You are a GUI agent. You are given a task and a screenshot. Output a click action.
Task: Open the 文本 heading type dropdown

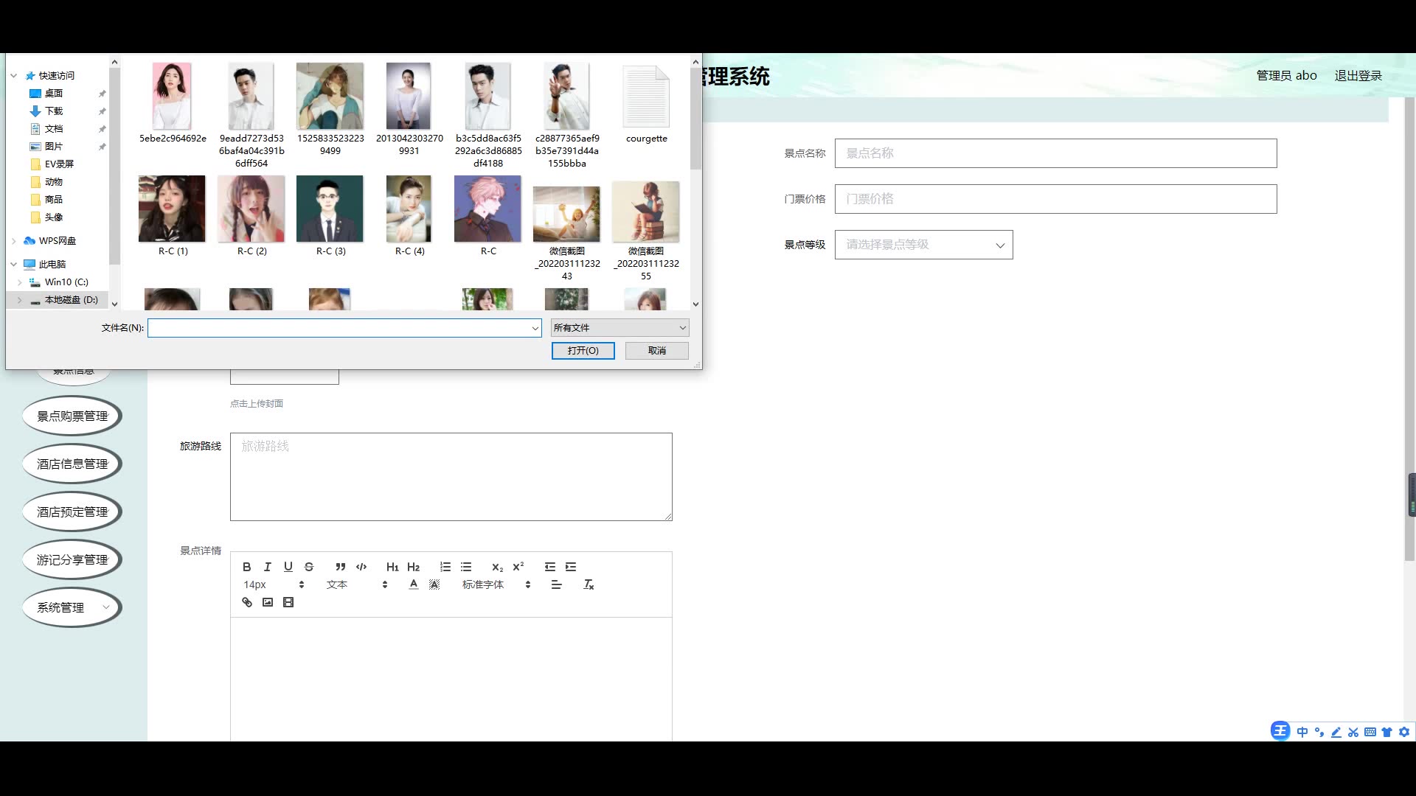click(x=357, y=584)
